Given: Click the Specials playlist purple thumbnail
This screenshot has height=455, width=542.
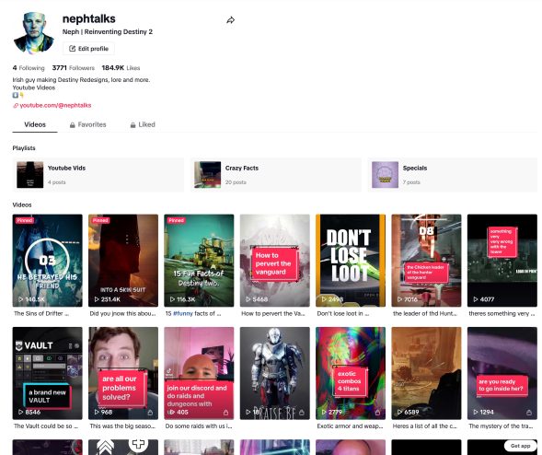Looking at the screenshot, I should [x=385, y=175].
